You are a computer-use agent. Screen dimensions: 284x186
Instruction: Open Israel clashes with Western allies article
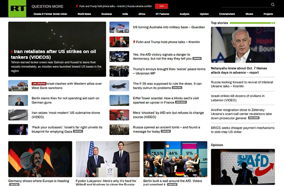[67, 86]
